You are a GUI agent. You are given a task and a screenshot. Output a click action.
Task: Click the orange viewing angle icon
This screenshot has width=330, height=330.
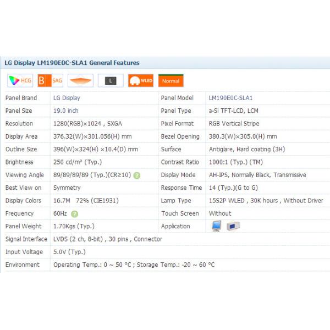click(x=80, y=81)
